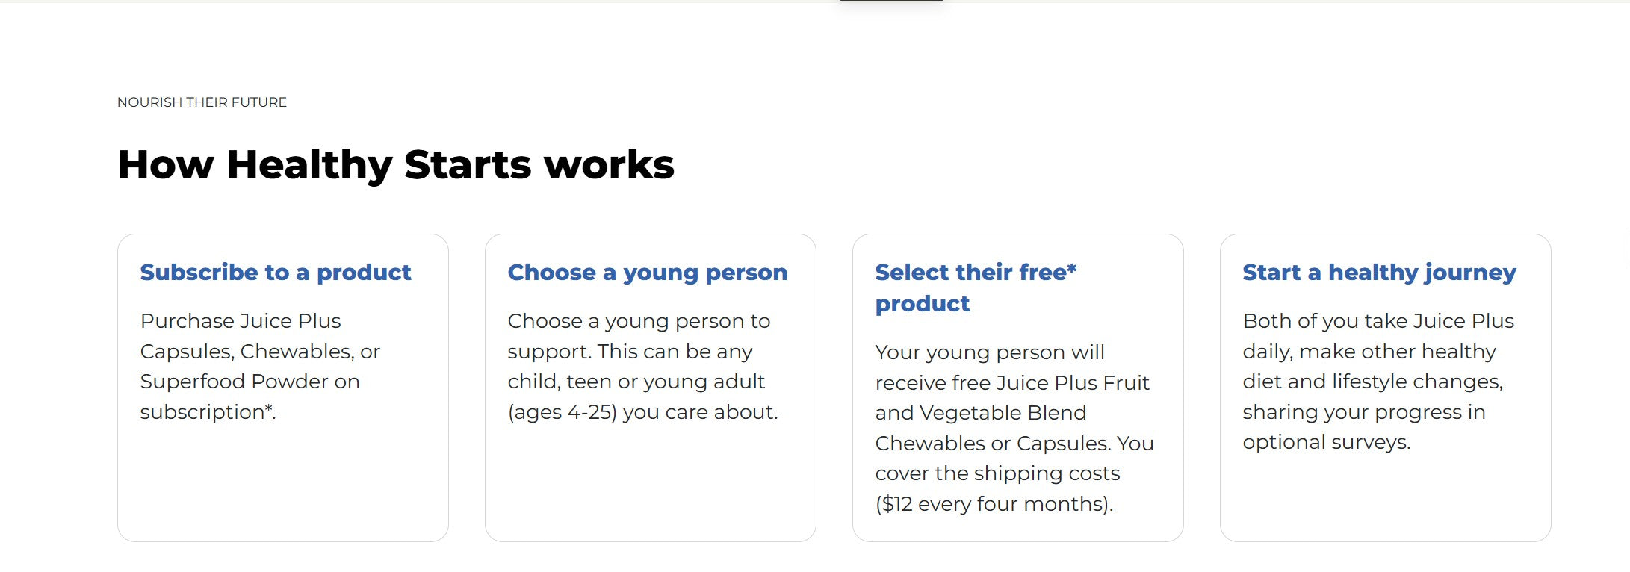The image size is (1630, 572).
Task: Click the "Chewables or Capsules" text in the third card
Action: coord(992,444)
